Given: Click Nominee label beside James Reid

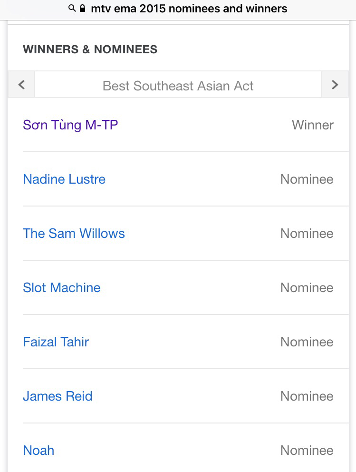Looking at the screenshot, I should (307, 396).
